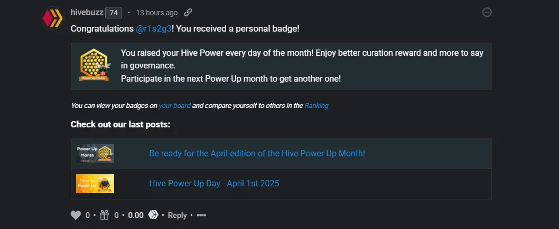This screenshot has width=559, height=229.
Task: Collapse the comment with the minus circle
Action: click(x=487, y=13)
